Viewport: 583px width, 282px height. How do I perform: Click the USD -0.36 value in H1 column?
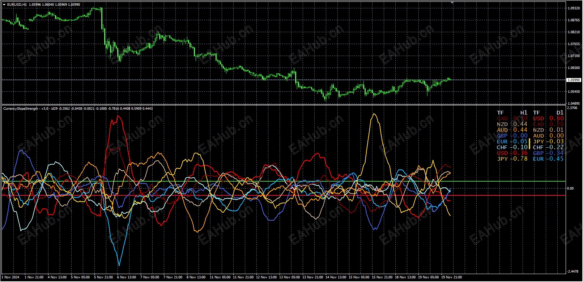click(512, 153)
